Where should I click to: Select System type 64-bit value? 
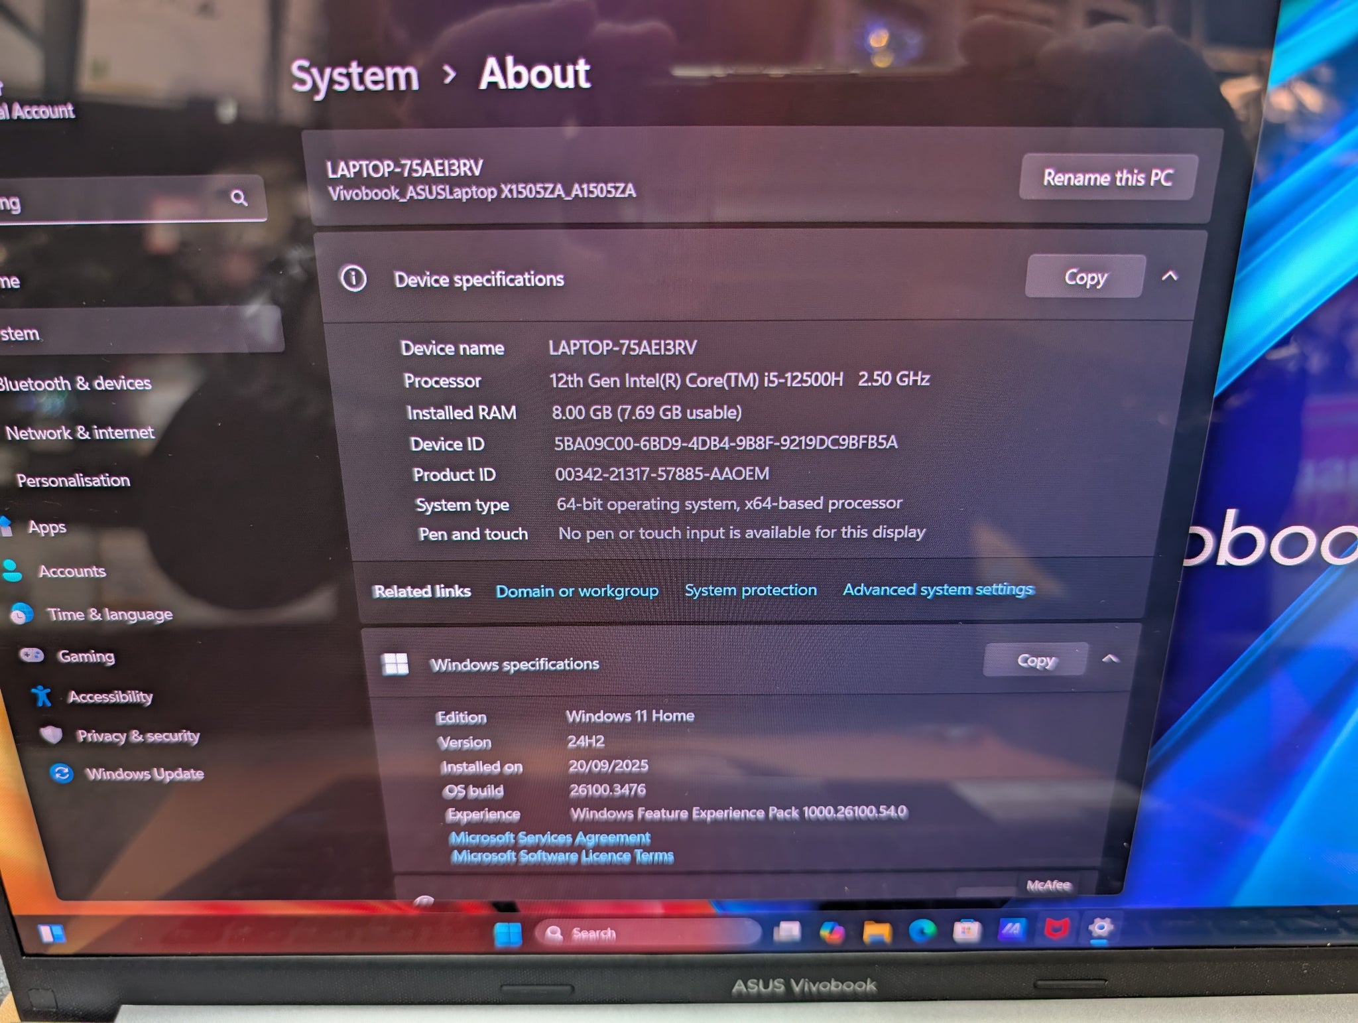tap(729, 504)
